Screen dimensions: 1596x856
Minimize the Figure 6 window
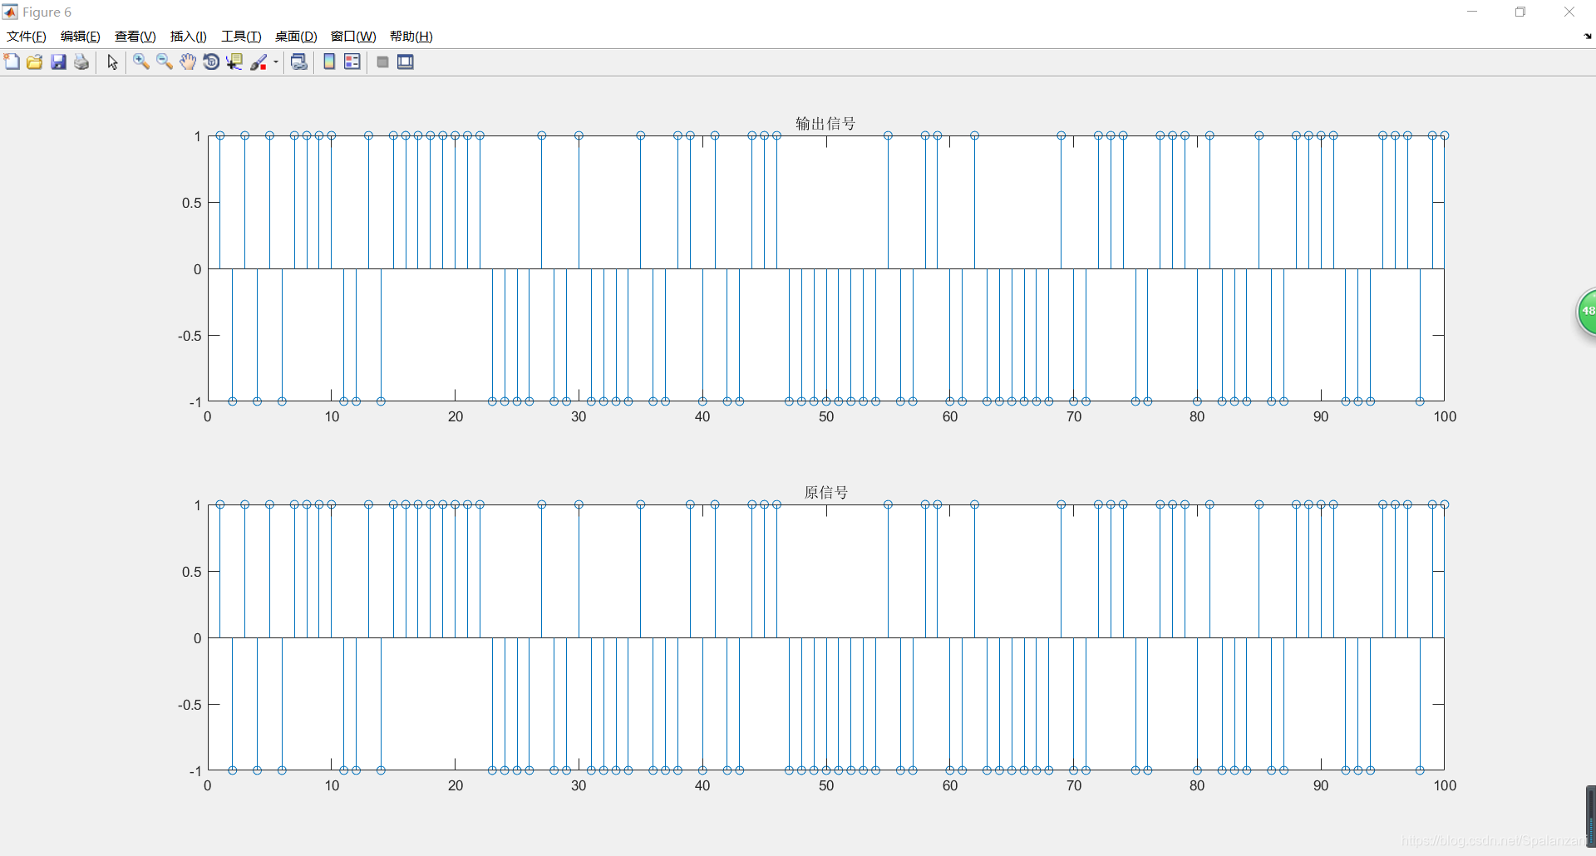1472,12
